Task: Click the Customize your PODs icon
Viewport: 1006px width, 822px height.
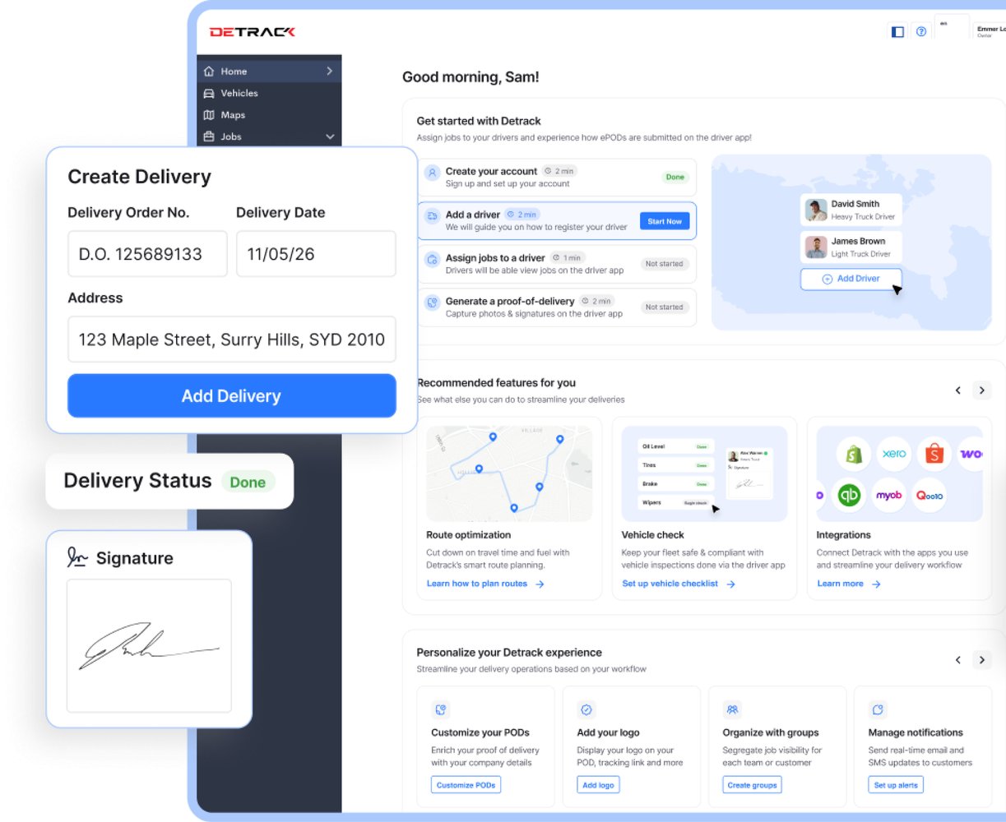Action: coord(440,709)
